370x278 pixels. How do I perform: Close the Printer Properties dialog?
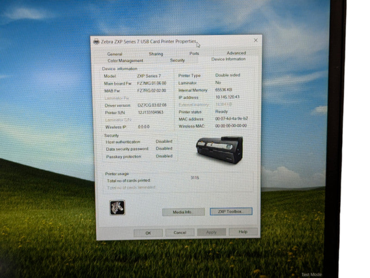256,40
